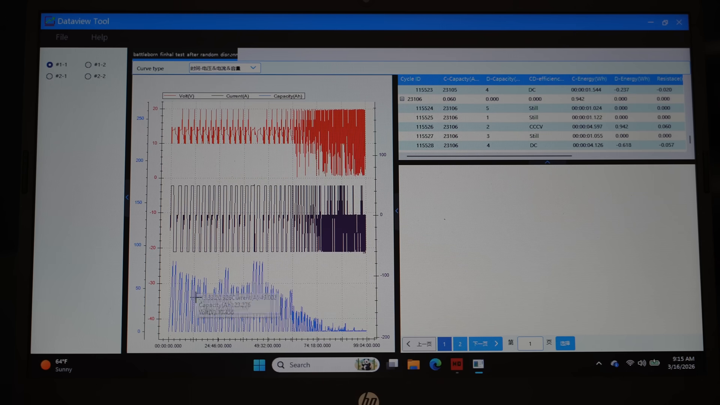This screenshot has height=405, width=720.
Task: Click the table horizontal scrollbar
Action: 489,156
